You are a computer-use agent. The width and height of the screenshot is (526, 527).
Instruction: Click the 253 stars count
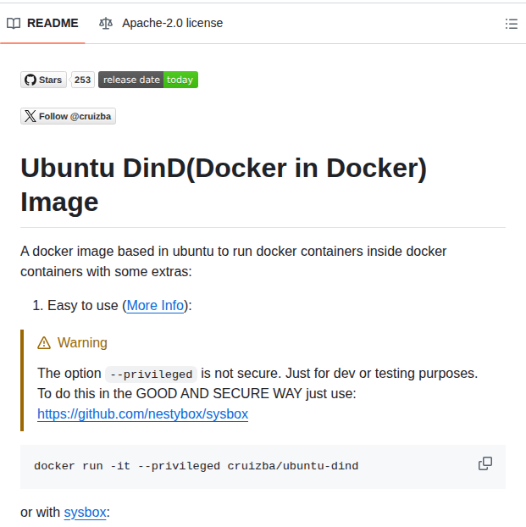coord(82,80)
